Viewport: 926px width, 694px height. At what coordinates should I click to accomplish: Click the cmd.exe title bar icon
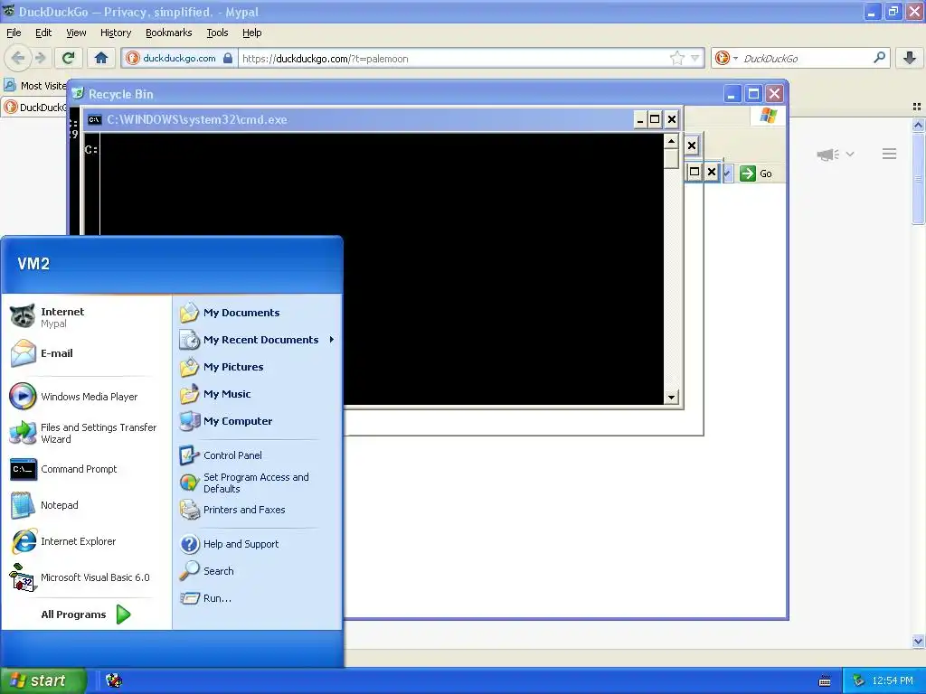tap(94, 120)
